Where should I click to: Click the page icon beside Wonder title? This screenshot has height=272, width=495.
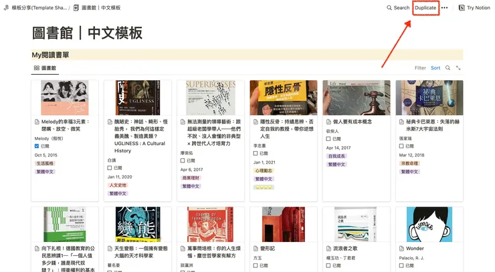tap(401, 249)
